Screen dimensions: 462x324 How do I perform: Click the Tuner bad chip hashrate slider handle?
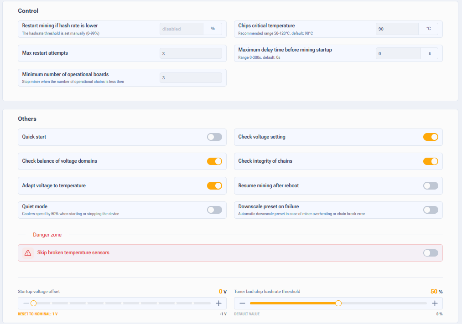pyautogui.click(x=338, y=303)
